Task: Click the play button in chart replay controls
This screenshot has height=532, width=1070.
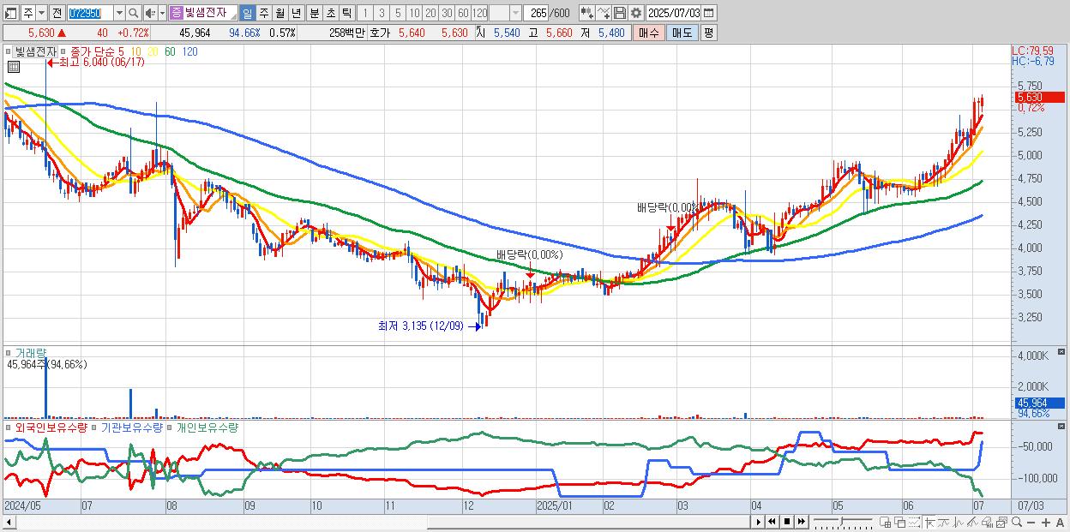Action: (x=759, y=522)
